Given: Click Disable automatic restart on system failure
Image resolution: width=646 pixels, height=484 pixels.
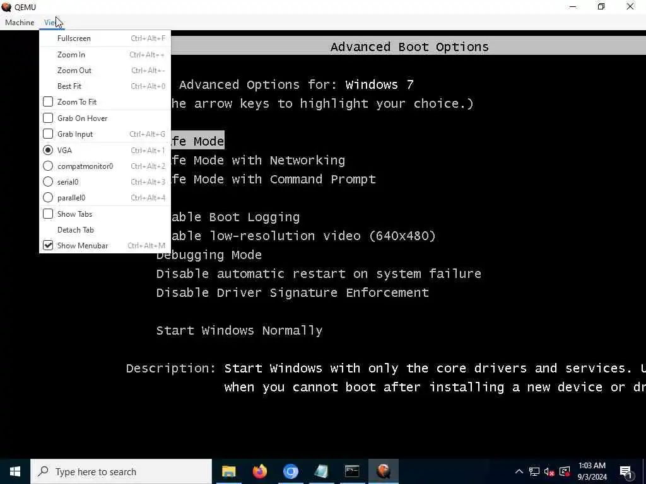Looking at the screenshot, I should (x=319, y=274).
